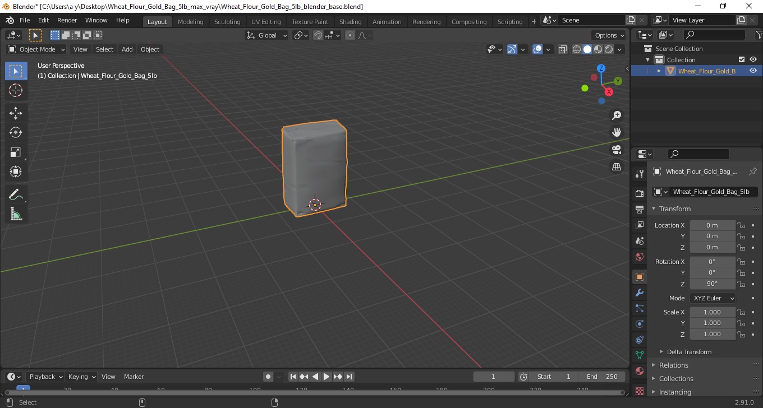Select the Move tool
The image size is (763, 408).
click(16, 113)
